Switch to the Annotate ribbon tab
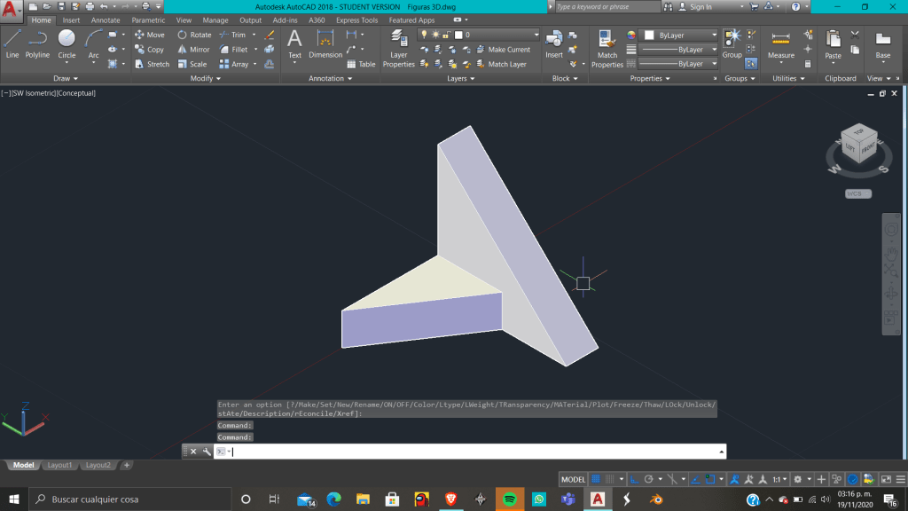The width and height of the screenshot is (908, 511). pyautogui.click(x=106, y=20)
